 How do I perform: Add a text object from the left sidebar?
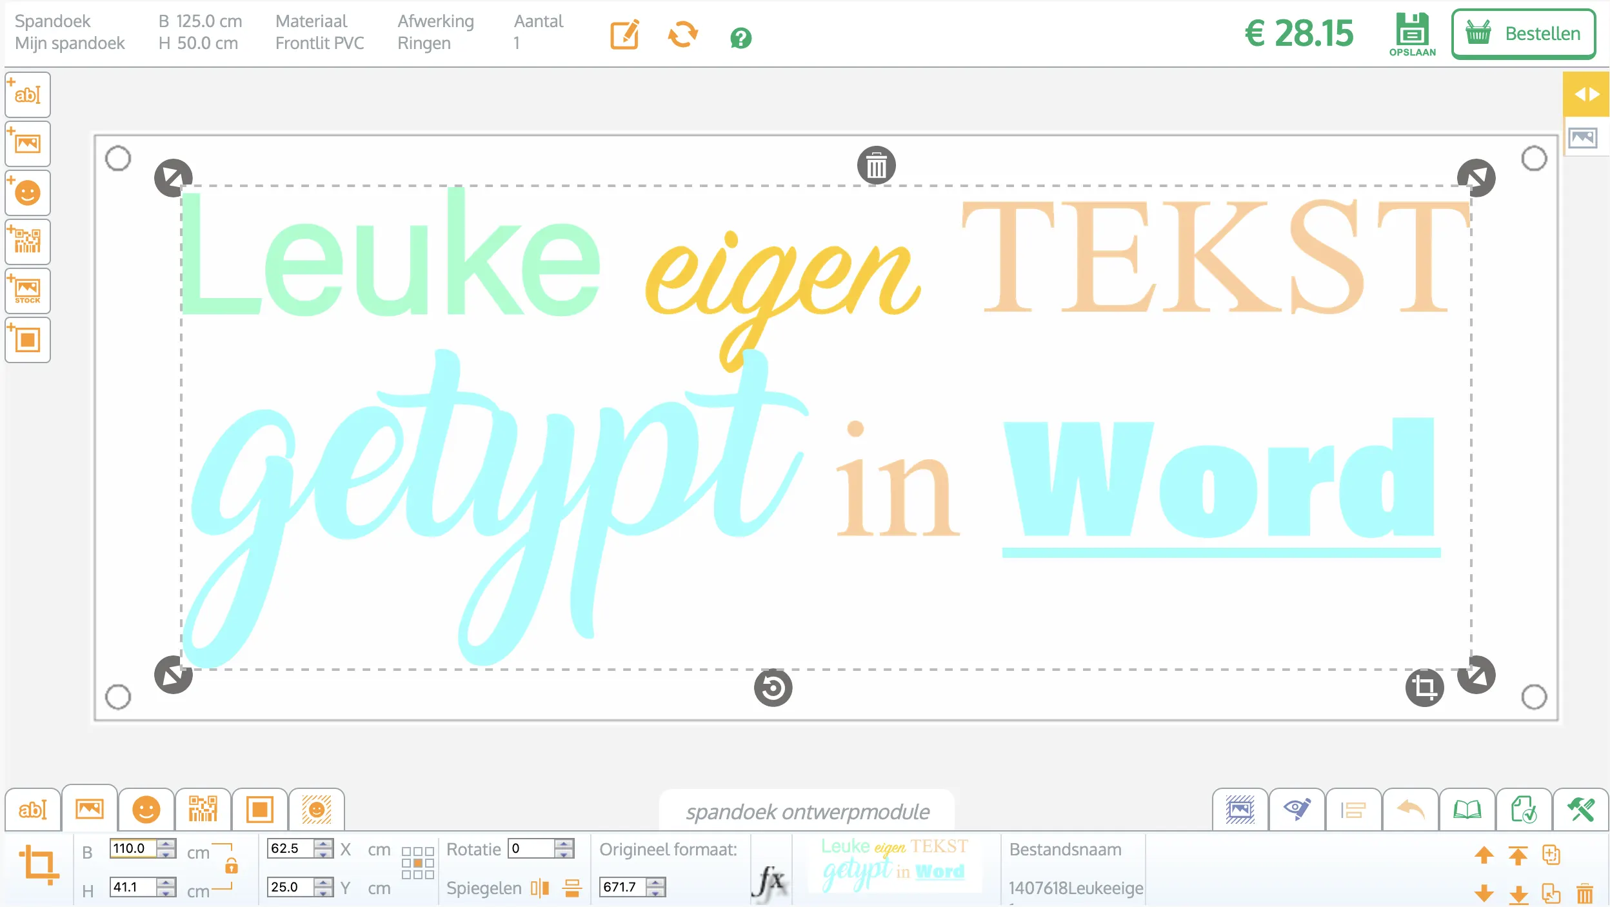coord(28,95)
